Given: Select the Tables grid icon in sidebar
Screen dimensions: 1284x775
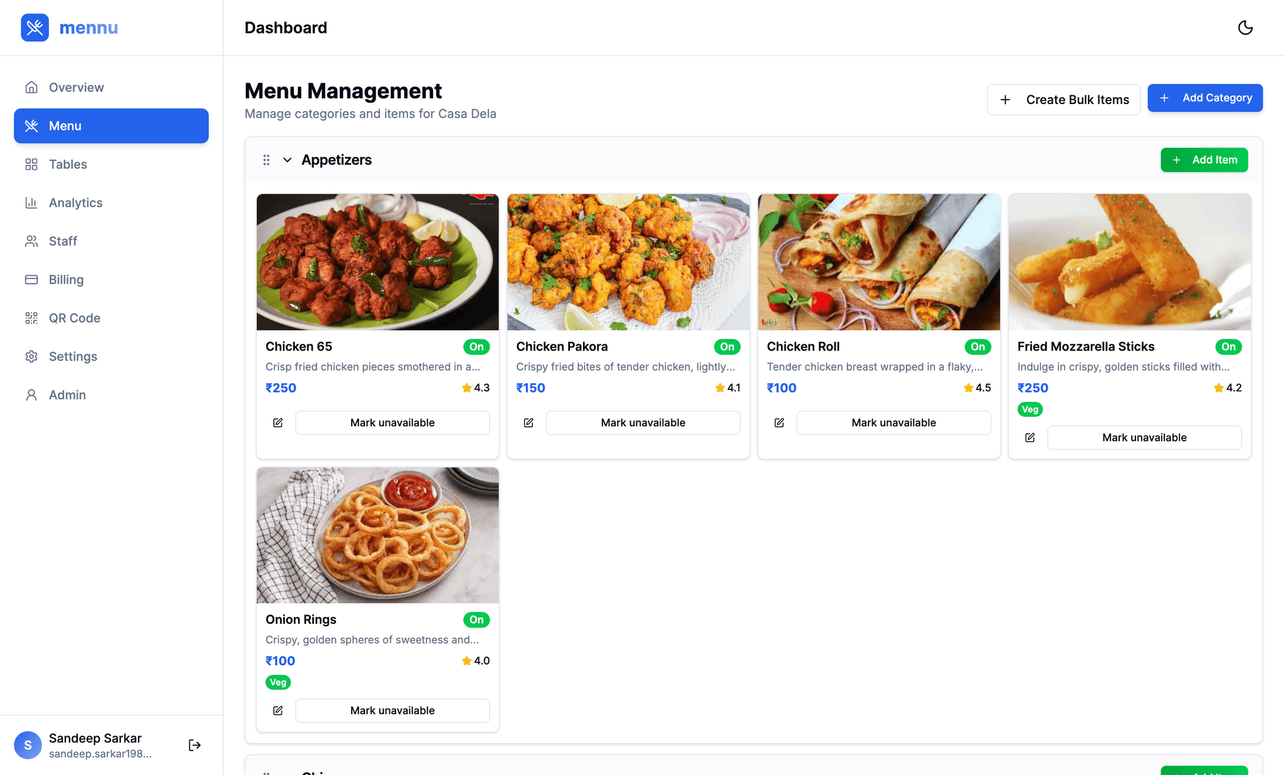Looking at the screenshot, I should point(31,164).
